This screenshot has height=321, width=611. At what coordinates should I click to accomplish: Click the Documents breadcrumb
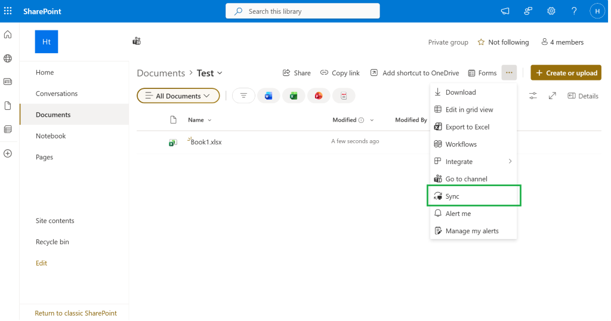(161, 73)
